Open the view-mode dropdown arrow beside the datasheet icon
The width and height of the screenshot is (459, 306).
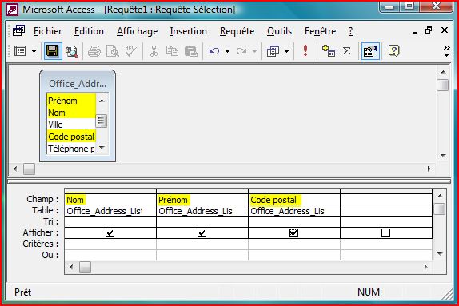(34, 51)
